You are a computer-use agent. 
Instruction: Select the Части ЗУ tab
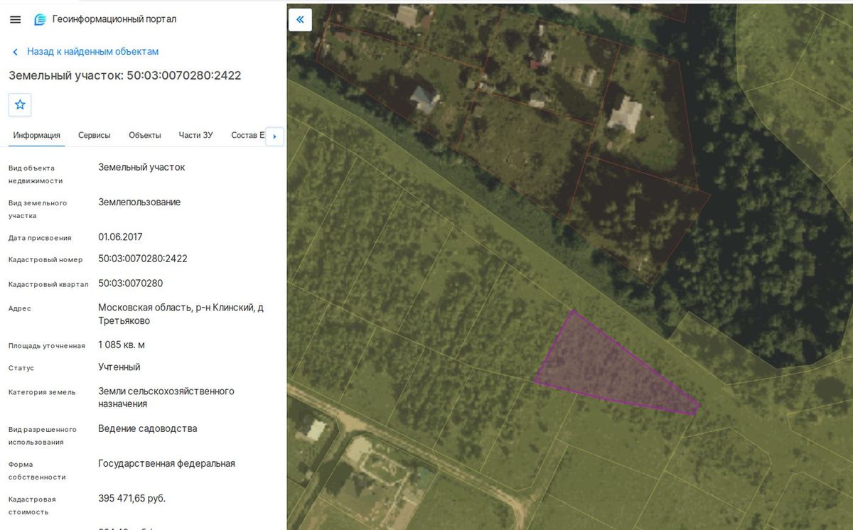coord(196,135)
